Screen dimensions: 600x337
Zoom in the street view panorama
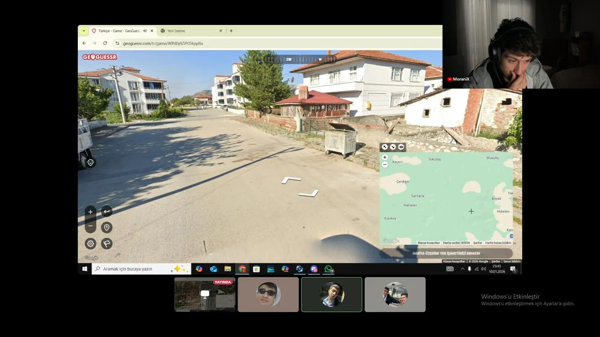[x=90, y=212]
